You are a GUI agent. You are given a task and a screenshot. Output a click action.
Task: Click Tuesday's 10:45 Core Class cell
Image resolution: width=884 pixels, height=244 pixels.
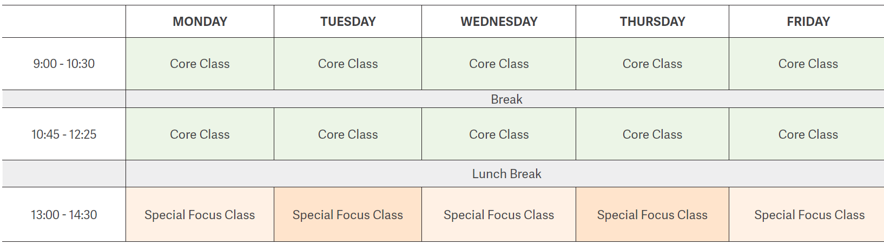(348, 134)
